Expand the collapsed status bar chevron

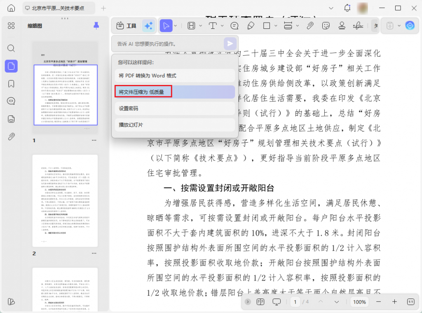coord(247,302)
